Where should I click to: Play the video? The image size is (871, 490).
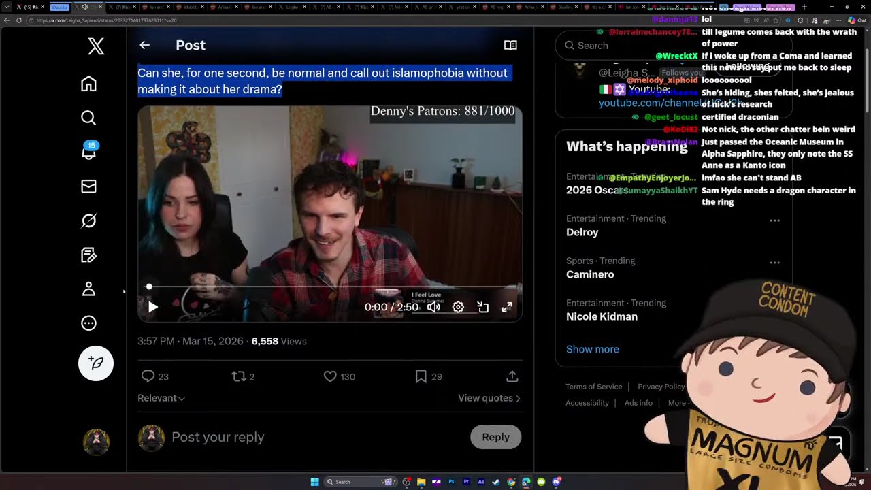click(x=153, y=307)
